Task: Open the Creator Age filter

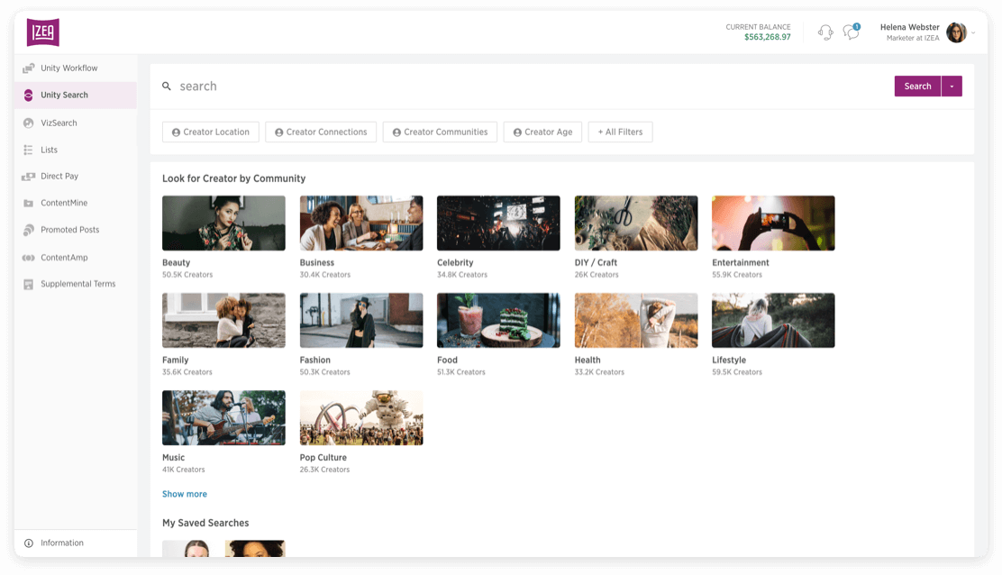Action: tap(542, 132)
